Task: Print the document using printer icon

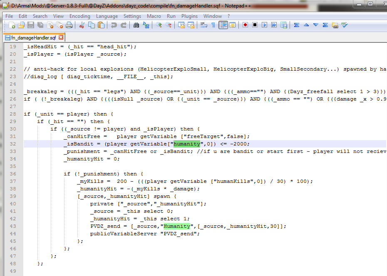Action: 69,25
